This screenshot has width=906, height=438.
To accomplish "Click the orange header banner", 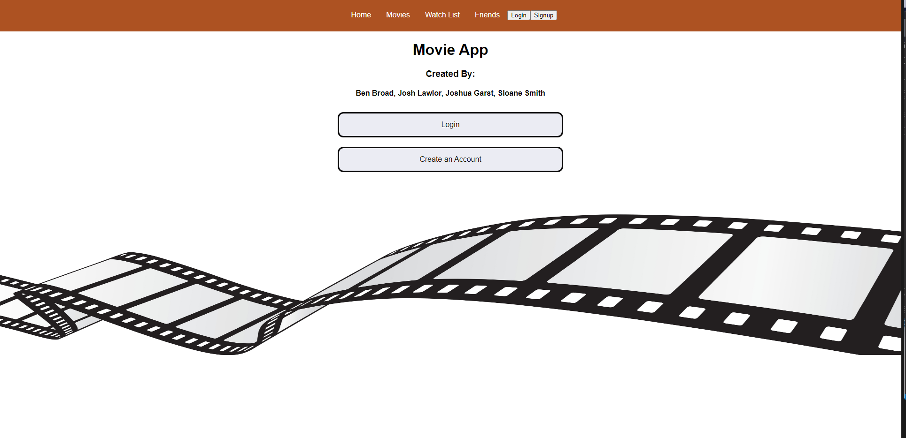I will pos(188,15).
